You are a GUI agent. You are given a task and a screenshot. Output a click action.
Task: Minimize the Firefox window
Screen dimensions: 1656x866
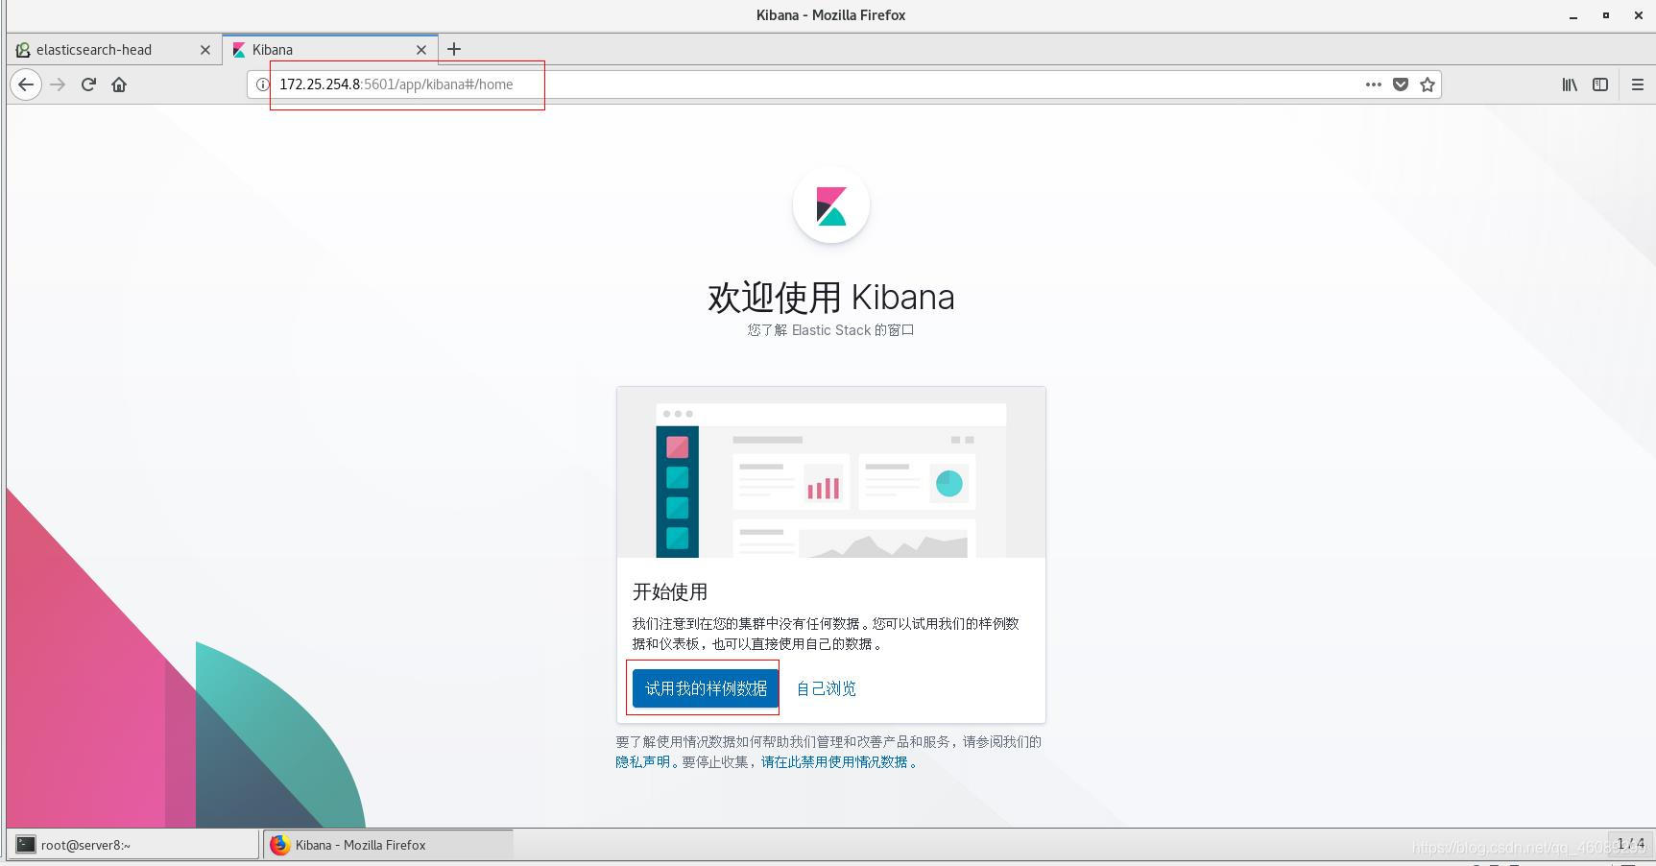1573,15
